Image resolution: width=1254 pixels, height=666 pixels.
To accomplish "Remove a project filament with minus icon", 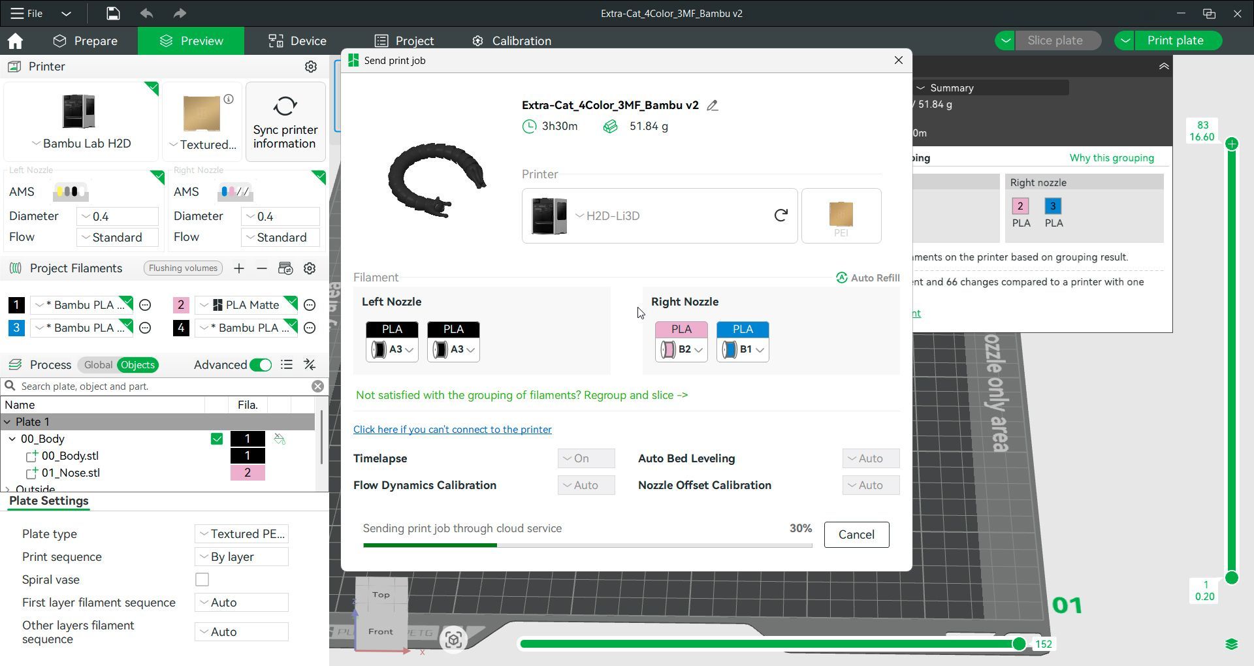I will click(x=262, y=268).
